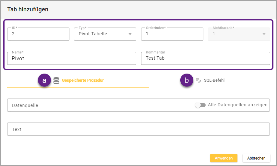Click the Kommentar field with Test Tab
277x166 pixels.
click(x=205, y=59)
